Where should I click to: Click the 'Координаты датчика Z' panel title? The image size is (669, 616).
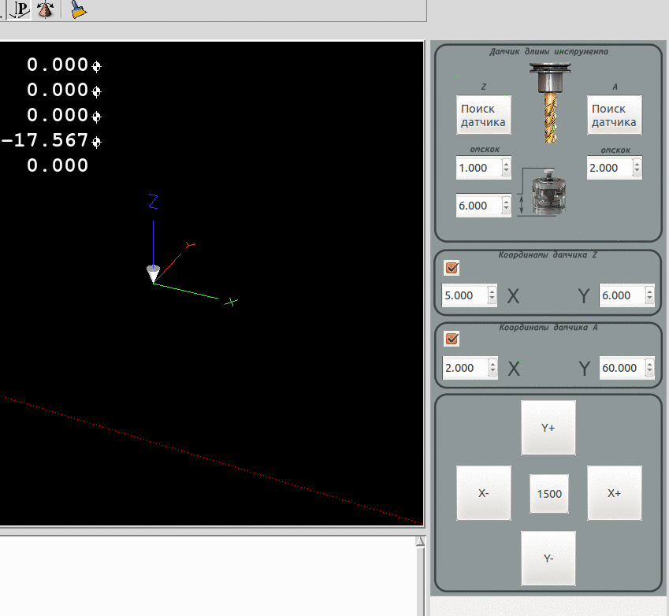pos(548,254)
